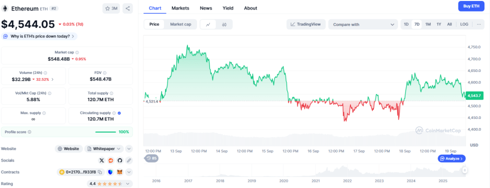Copy the contract address with the copy icon

[x=100, y=172]
